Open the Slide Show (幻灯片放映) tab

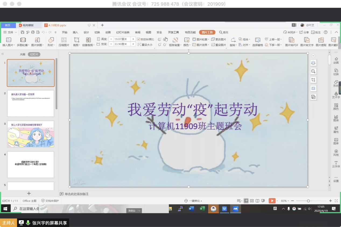(123, 32)
